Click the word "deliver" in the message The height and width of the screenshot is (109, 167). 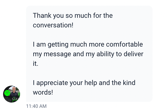click(x=133, y=54)
